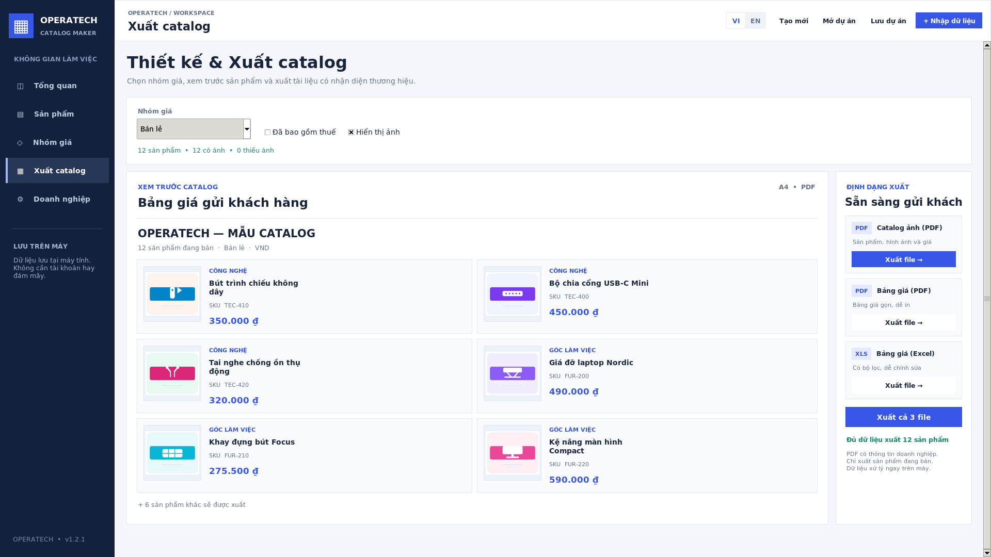Open Kệ nâng màn hình Compact thumbnail
The width and height of the screenshot is (991, 557).
point(513,453)
